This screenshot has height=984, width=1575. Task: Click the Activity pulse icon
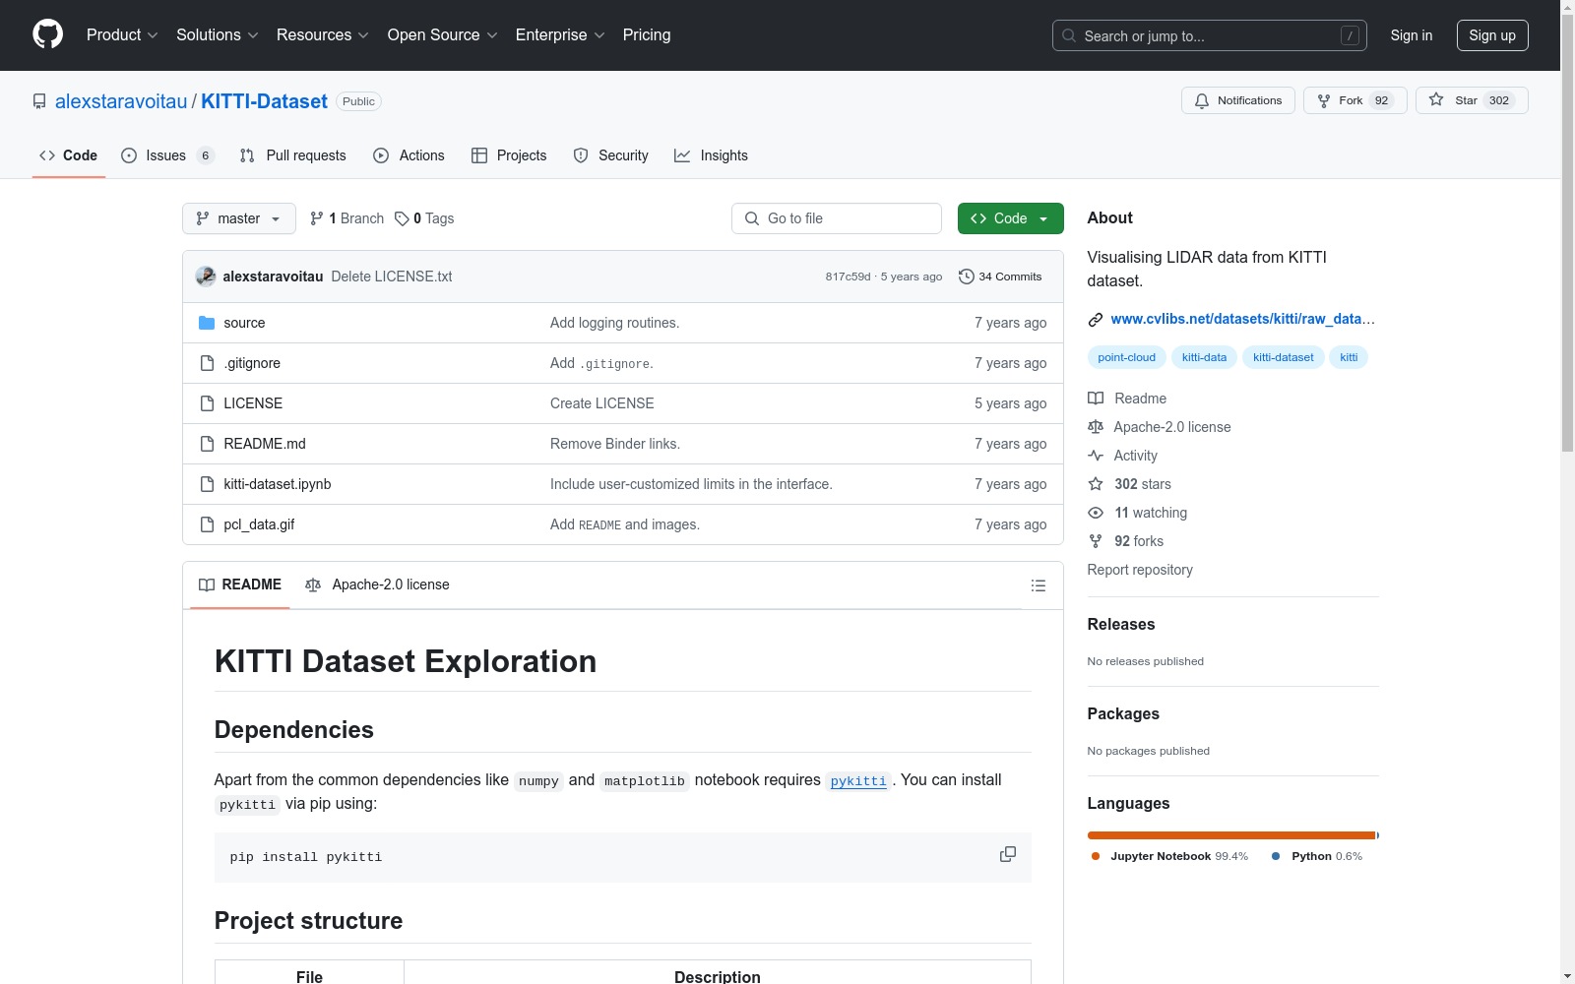click(x=1096, y=456)
